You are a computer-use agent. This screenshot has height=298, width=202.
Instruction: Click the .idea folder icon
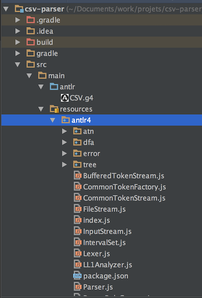[31, 31]
